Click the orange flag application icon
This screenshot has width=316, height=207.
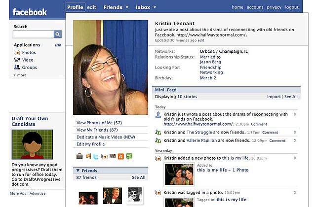(x=88, y=156)
